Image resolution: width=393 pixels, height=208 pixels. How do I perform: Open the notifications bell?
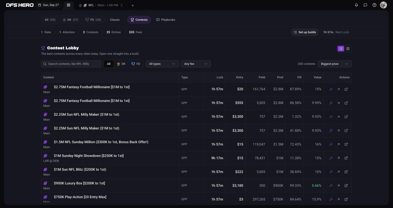[356, 5]
